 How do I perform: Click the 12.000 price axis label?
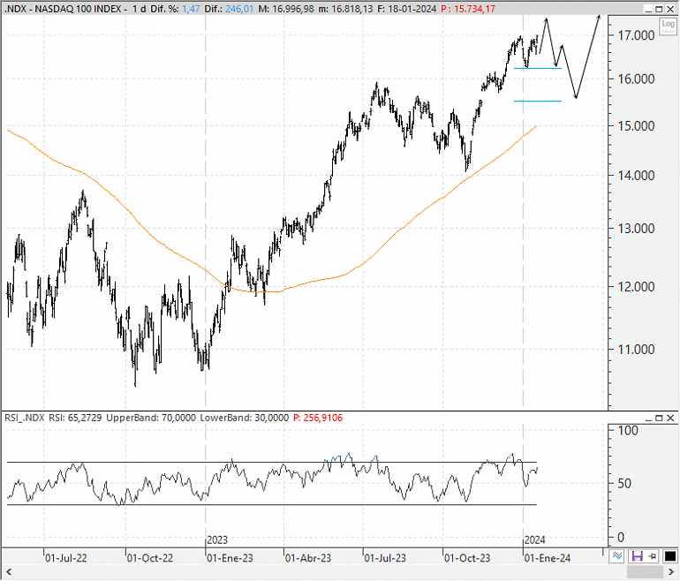click(x=636, y=287)
